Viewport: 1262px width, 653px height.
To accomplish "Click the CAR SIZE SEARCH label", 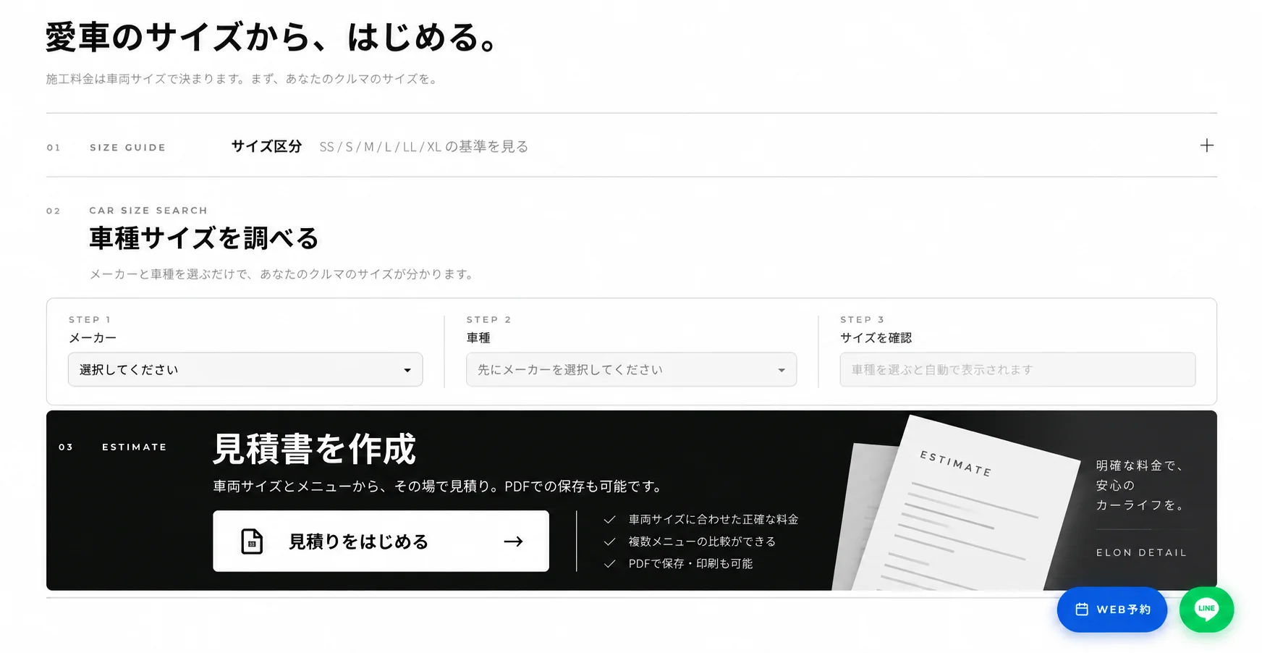I will 148,211.
